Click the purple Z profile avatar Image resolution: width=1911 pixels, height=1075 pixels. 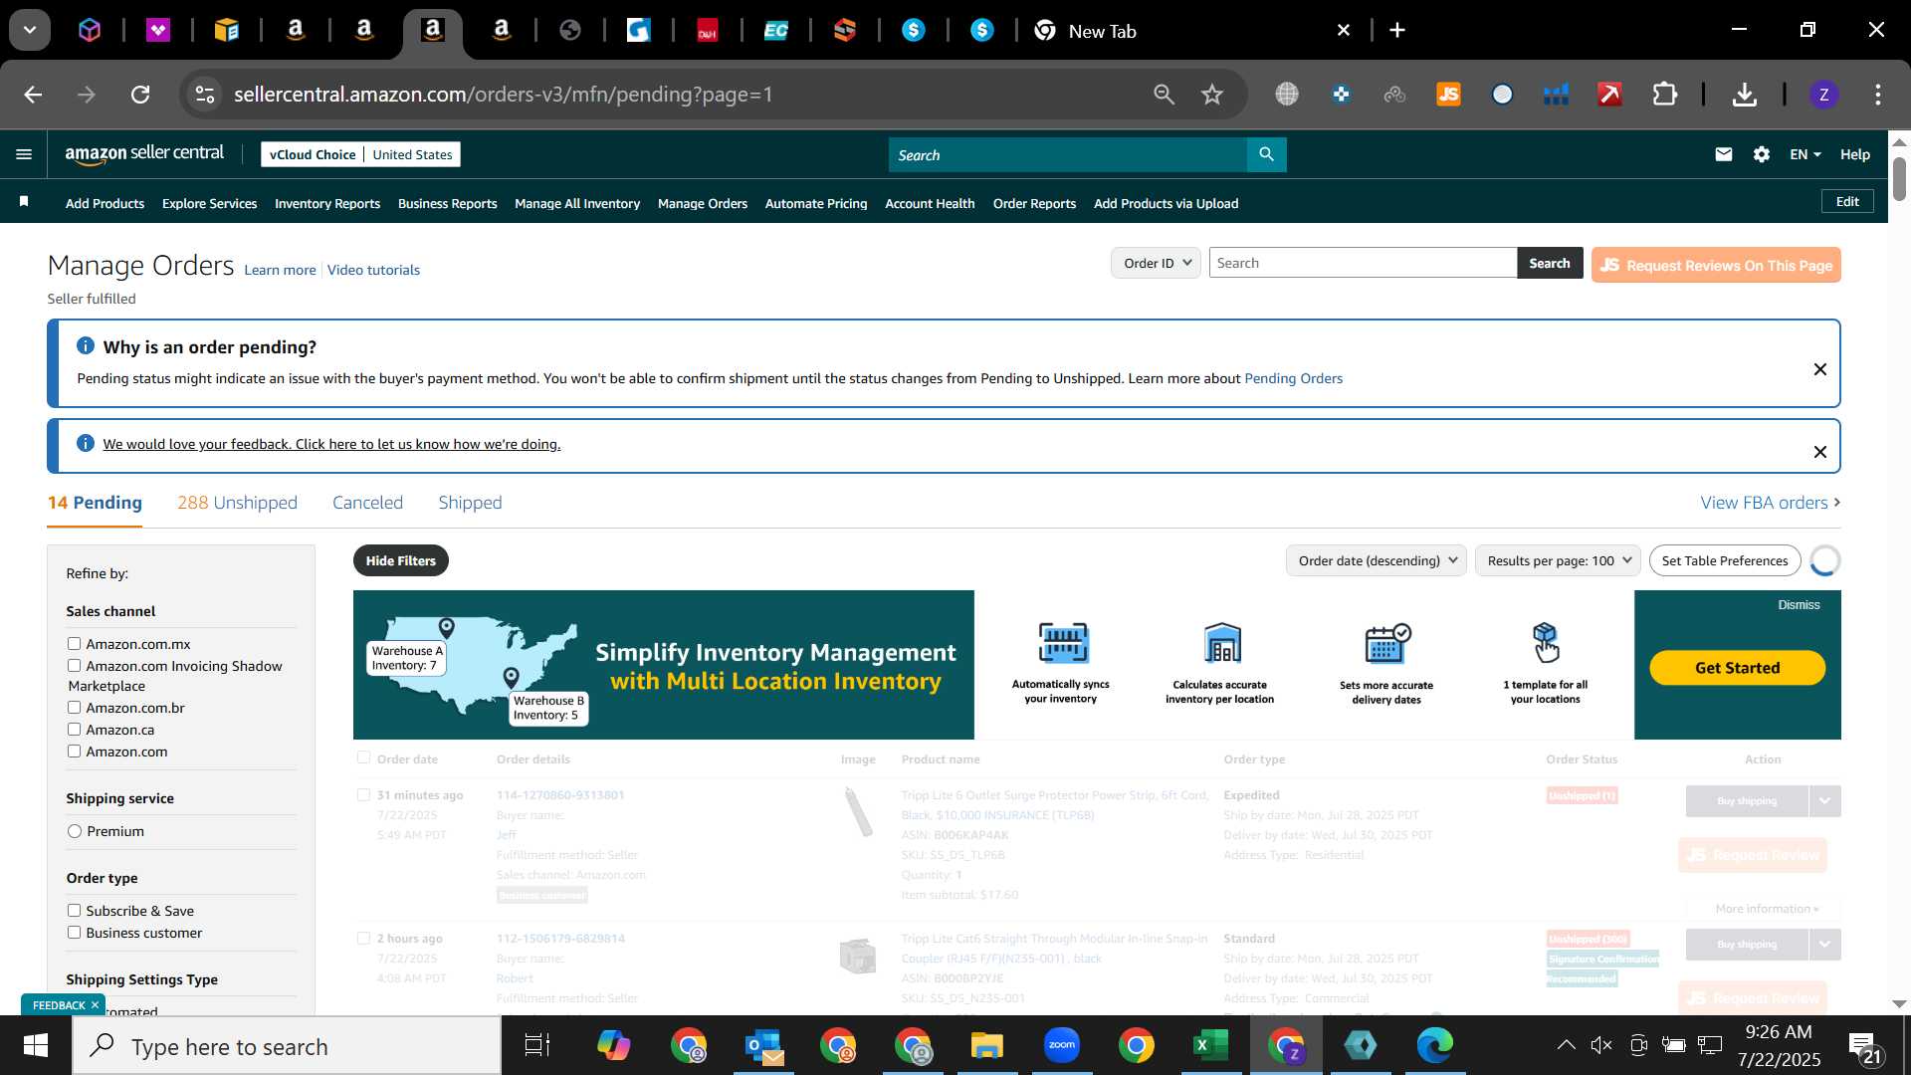pos(1823,95)
